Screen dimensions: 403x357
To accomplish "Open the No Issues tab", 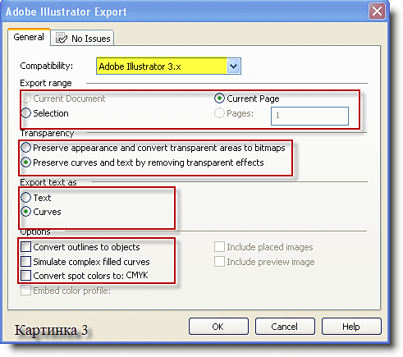I will click(82, 38).
